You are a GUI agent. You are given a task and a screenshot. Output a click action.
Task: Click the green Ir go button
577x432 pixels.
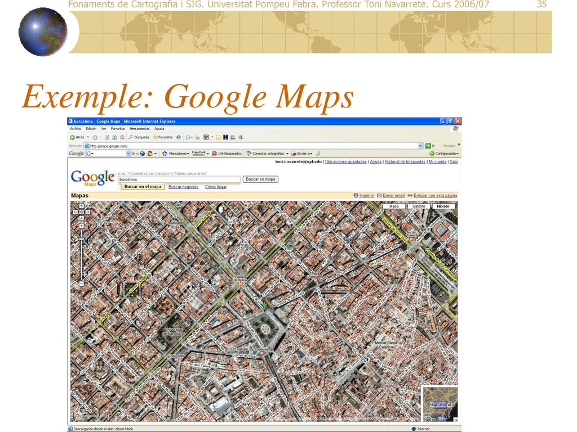pyautogui.click(x=428, y=146)
